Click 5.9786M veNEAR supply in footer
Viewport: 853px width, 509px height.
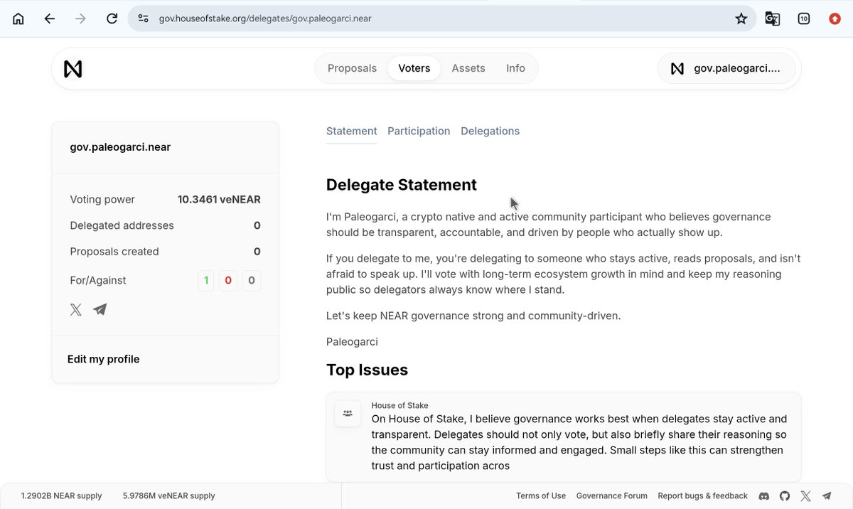[169, 496]
